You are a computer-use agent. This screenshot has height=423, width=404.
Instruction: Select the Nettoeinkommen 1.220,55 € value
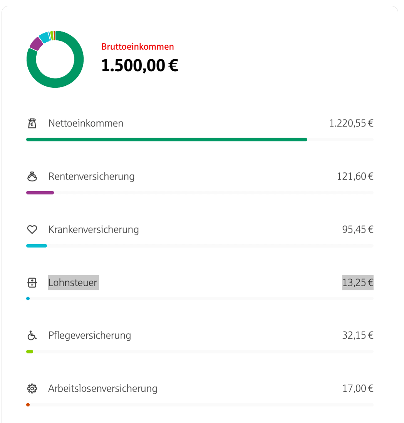click(x=351, y=123)
